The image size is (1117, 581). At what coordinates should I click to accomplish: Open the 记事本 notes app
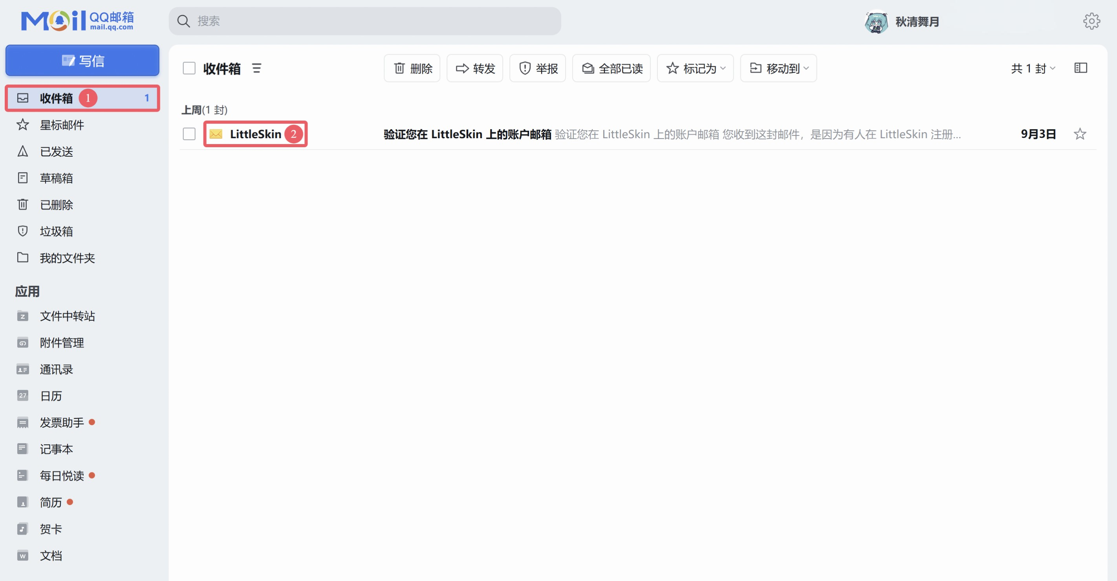[57, 449]
